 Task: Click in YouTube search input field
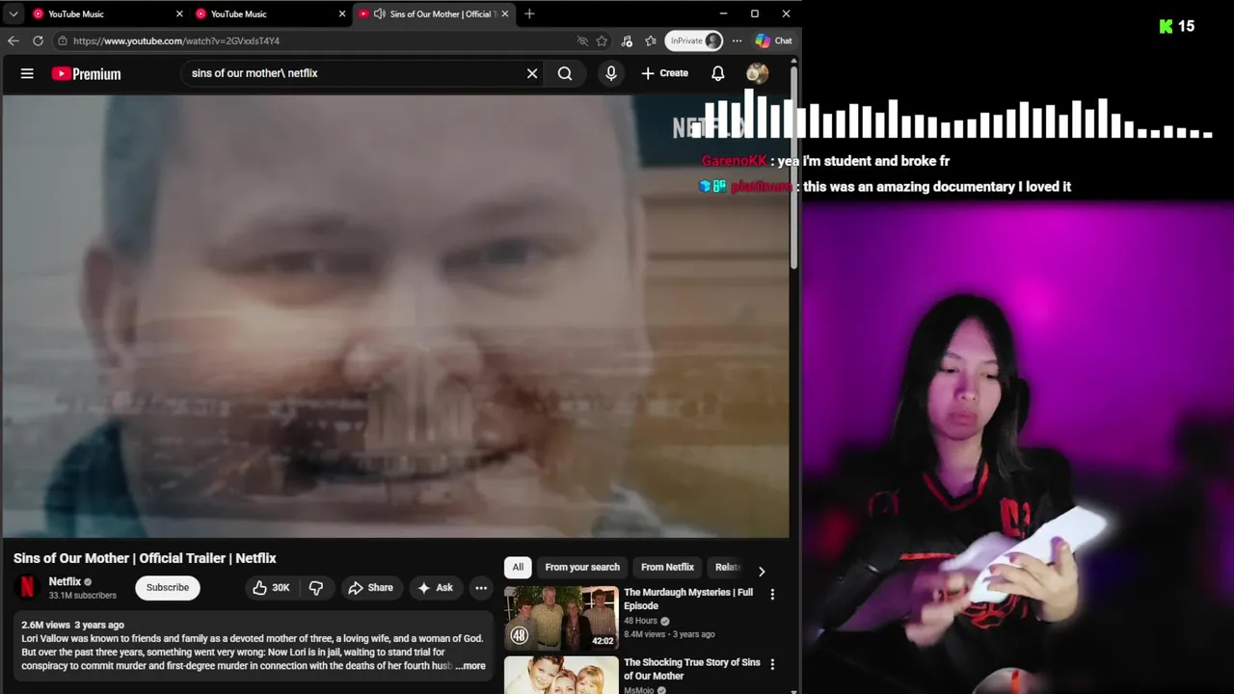pyautogui.click(x=352, y=73)
